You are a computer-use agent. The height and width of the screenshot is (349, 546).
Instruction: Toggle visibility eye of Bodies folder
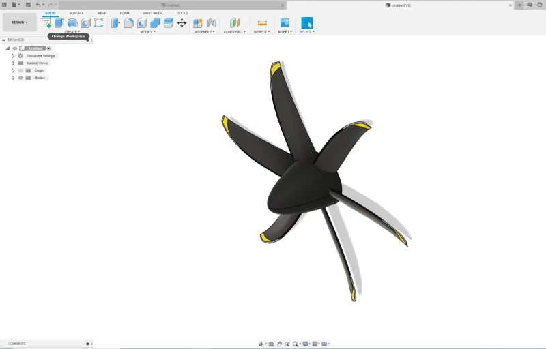[x=20, y=78]
